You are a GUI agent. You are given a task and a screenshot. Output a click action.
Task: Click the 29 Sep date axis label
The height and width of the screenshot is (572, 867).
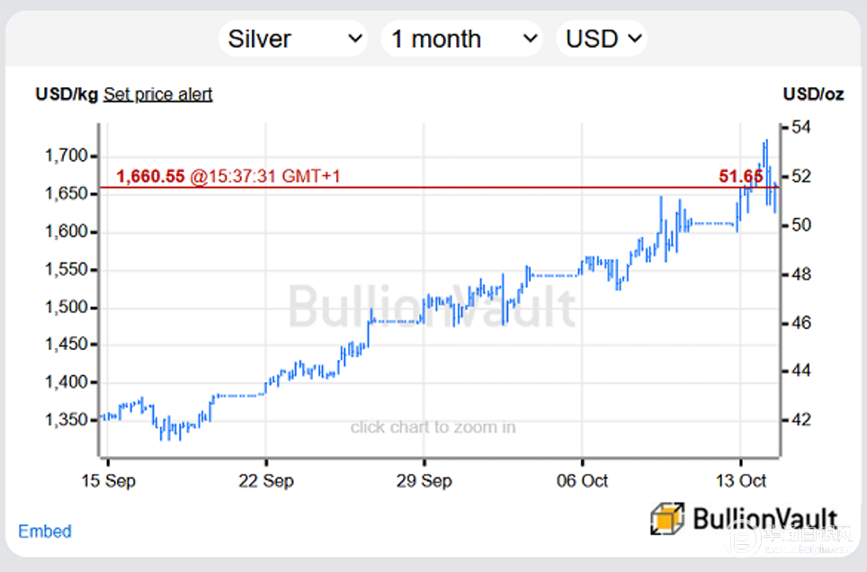coord(425,481)
